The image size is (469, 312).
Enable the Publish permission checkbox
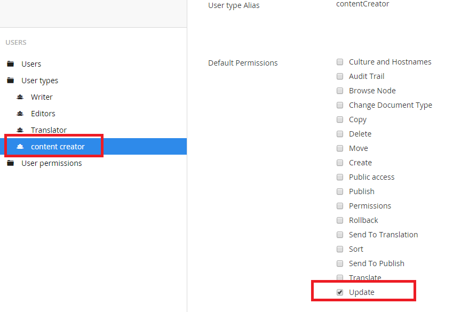tap(340, 191)
